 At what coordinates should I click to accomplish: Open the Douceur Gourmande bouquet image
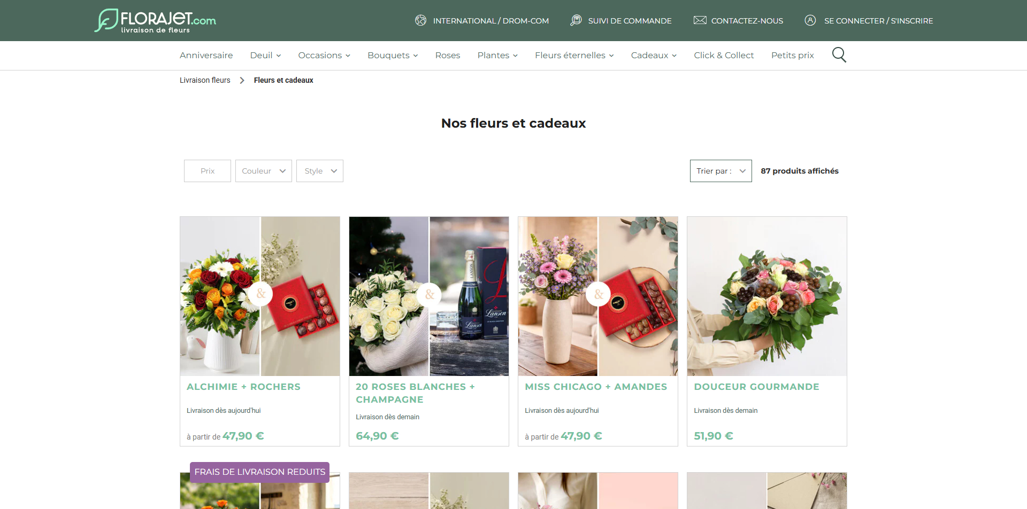[x=767, y=296]
